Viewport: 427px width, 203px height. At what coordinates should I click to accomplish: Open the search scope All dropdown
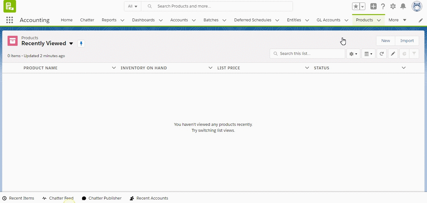tap(132, 6)
